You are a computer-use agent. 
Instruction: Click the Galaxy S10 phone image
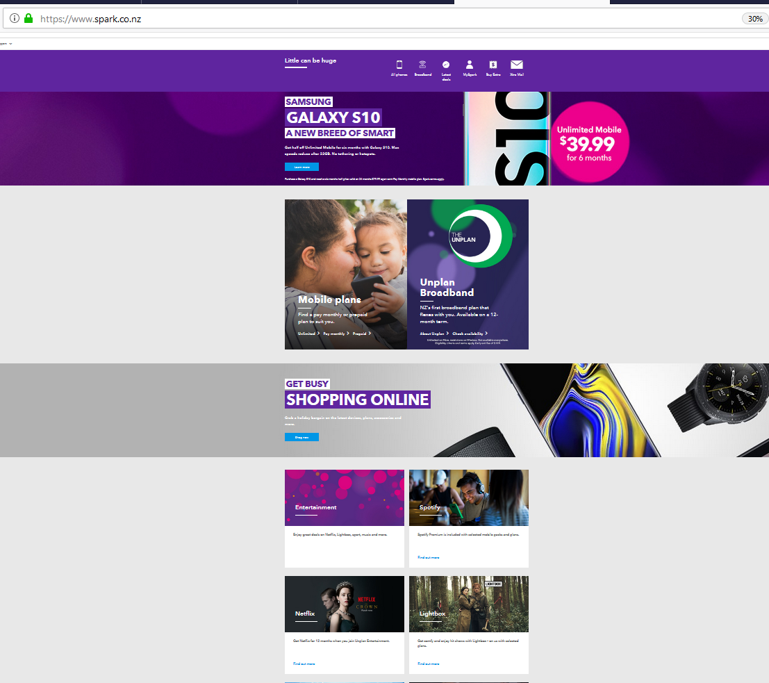tap(506, 138)
